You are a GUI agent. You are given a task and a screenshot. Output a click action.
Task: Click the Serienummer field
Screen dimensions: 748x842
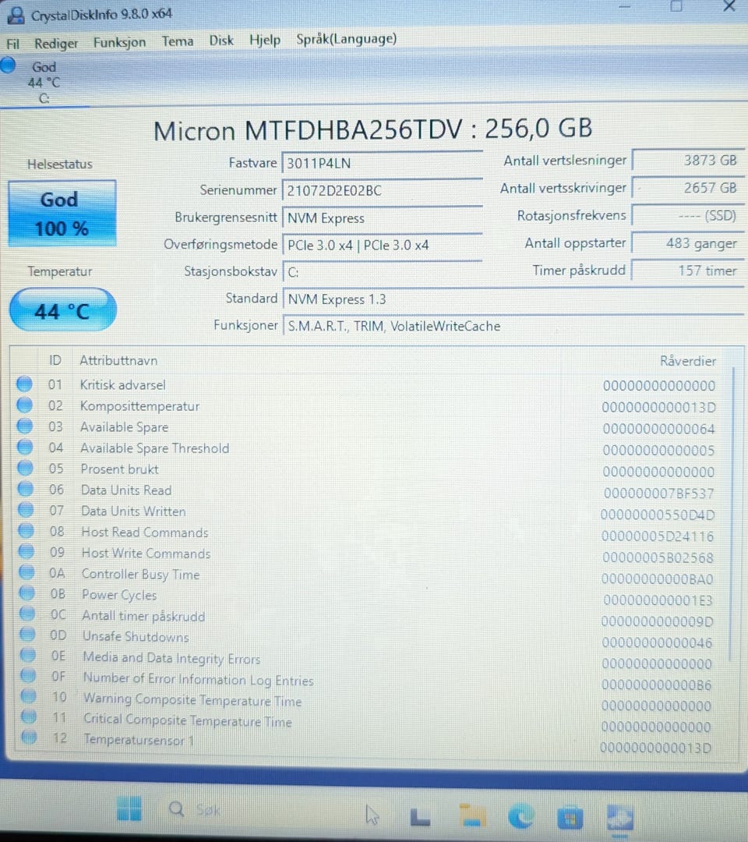[x=382, y=190]
